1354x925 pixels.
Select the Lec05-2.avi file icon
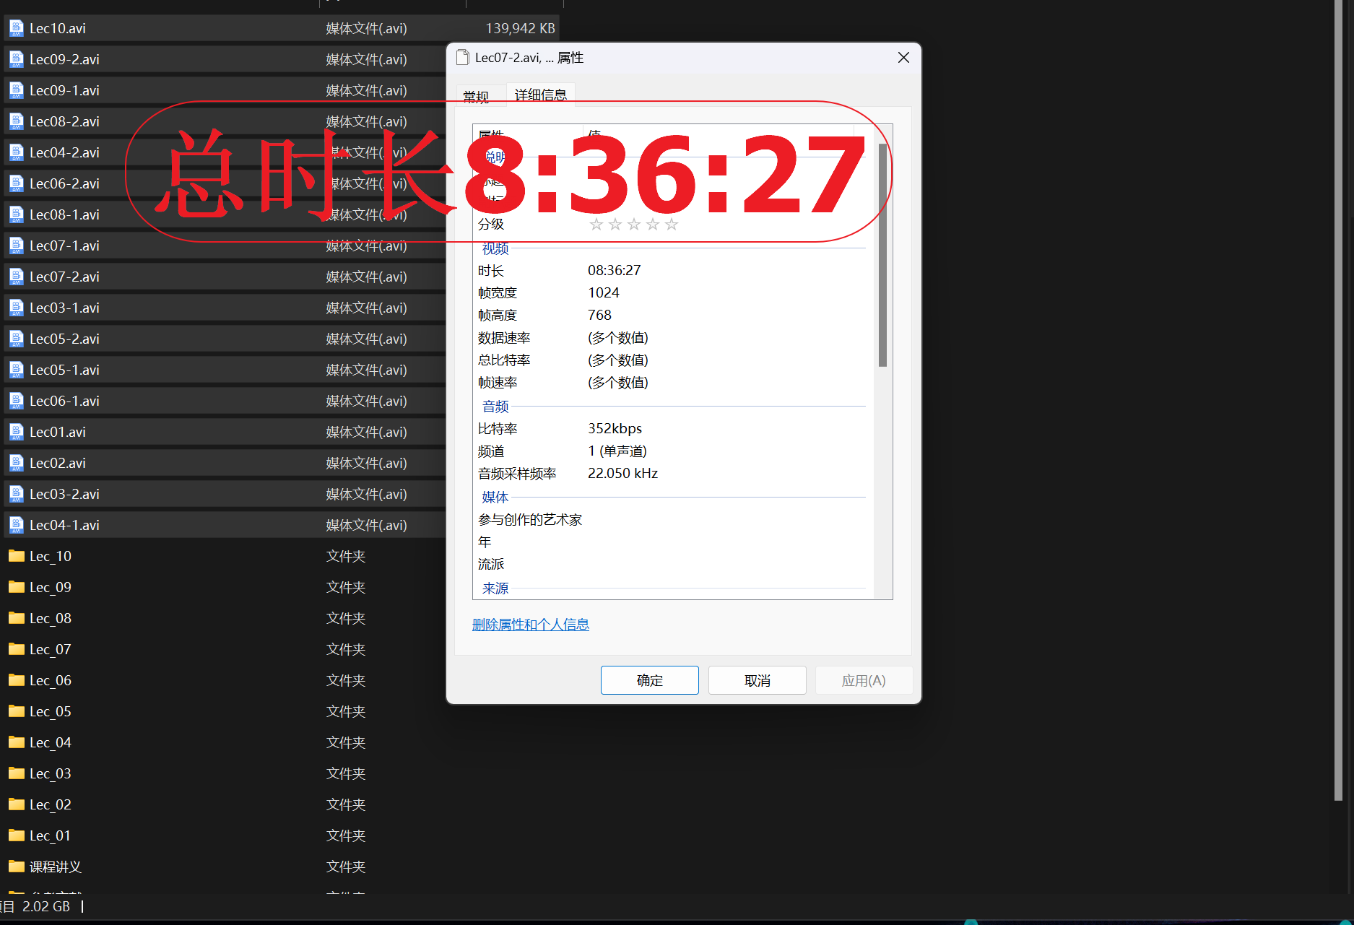coord(16,339)
